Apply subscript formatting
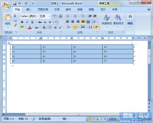The height and width of the screenshot is (123, 153). 45,22
